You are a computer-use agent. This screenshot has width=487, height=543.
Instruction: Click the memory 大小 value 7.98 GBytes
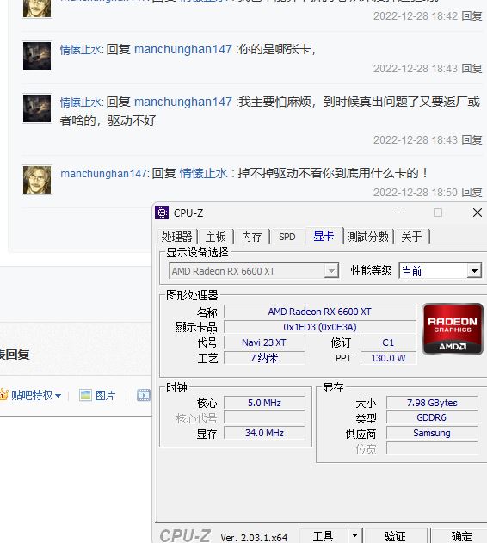pos(432,403)
